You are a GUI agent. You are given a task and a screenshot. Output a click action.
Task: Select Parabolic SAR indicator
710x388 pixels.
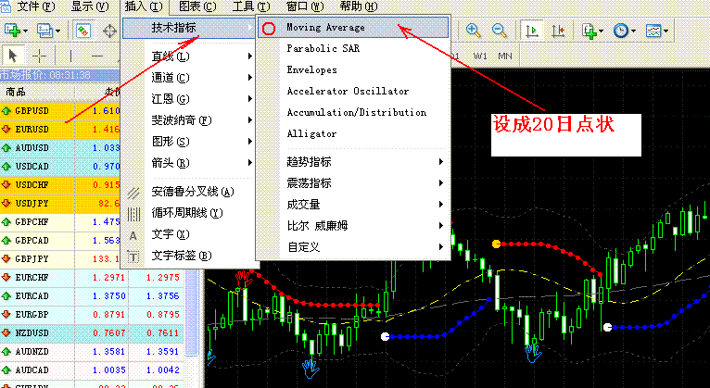pyautogui.click(x=353, y=48)
